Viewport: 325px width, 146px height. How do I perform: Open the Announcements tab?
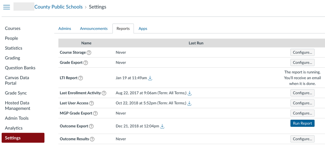click(94, 29)
